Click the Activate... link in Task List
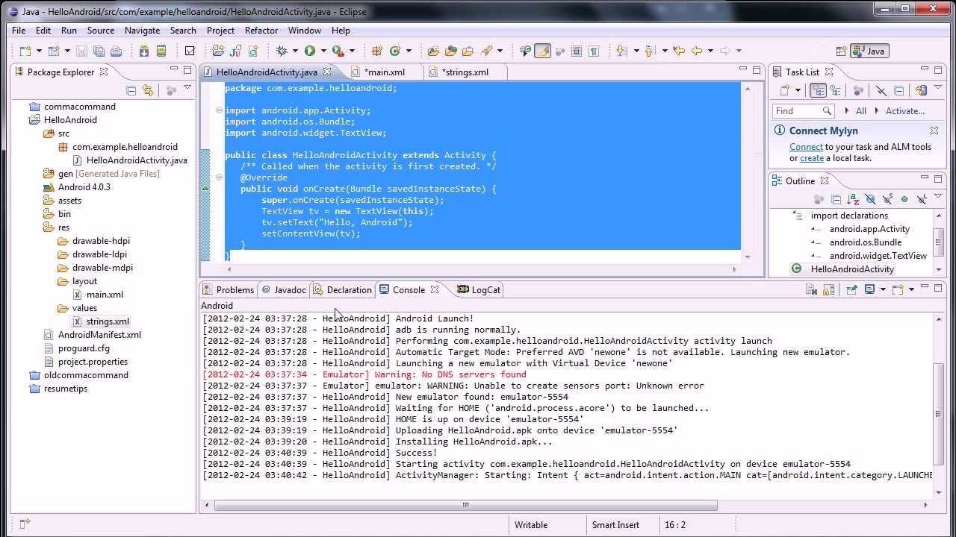The width and height of the screenshot is (956, 537). coord(905,110)
